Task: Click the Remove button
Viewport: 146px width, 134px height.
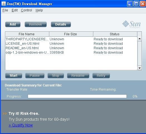Action: tap(36, 24)
